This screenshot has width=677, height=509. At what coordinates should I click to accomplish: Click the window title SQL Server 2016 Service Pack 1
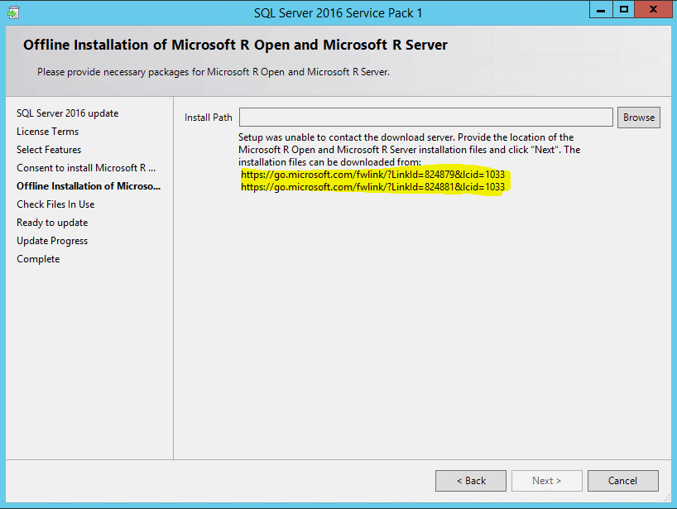coord(338,13)
